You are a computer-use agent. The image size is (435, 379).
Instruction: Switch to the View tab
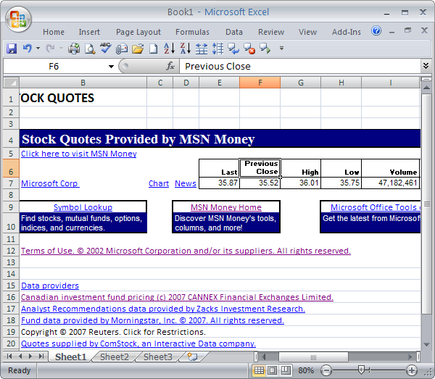tap(307, 32)
